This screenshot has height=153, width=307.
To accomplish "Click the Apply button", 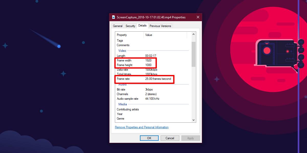I will coord(191,138).
